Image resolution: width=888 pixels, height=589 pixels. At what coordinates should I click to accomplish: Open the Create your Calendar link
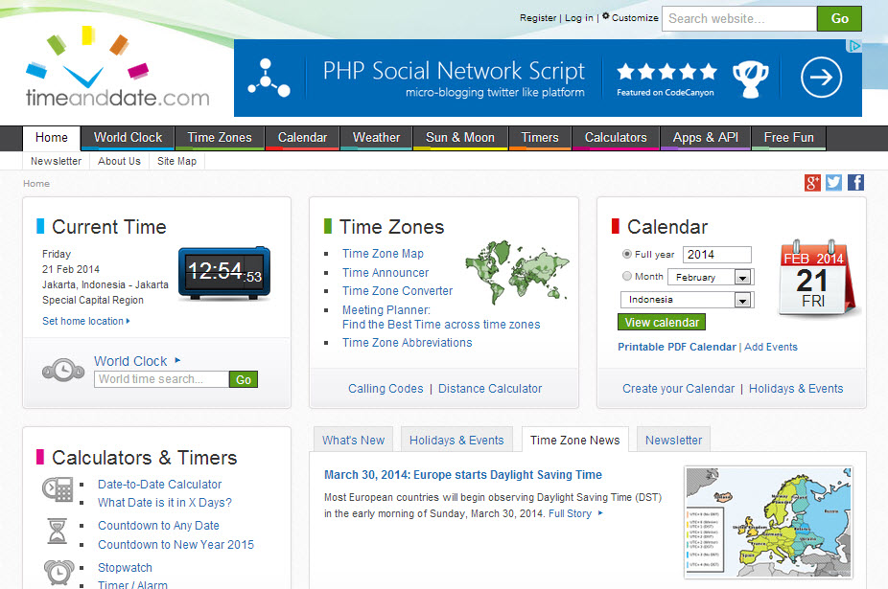pyautogui.click(x=678, y=389)
